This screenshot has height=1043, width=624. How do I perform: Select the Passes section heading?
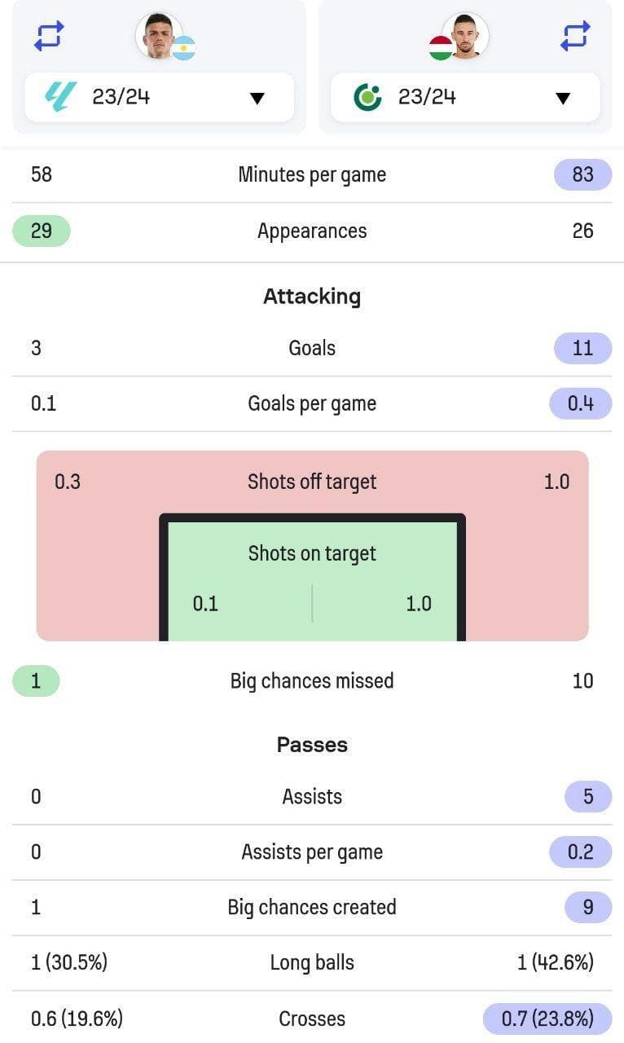(x=312, y=745)
